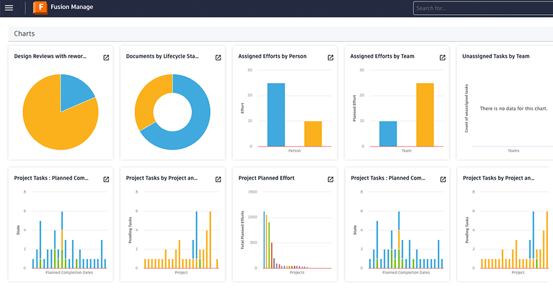Select the orange bar in Assigned Efforts by Person
The image size is (553, 288).
313,134
